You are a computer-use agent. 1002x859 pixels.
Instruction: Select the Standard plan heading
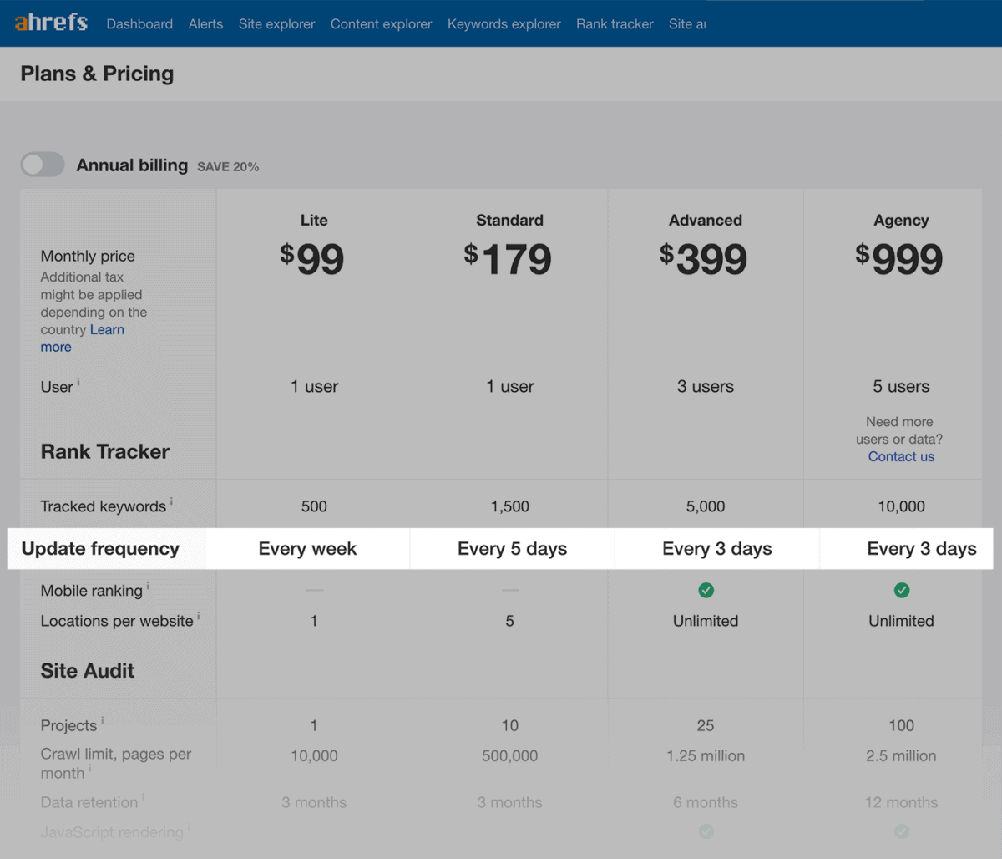(x=509, y=220)
